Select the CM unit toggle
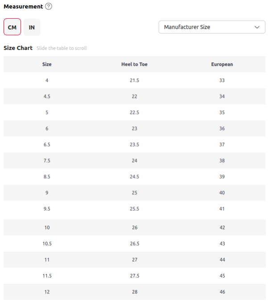Viewport: 269px width, 302px height. 12,27
